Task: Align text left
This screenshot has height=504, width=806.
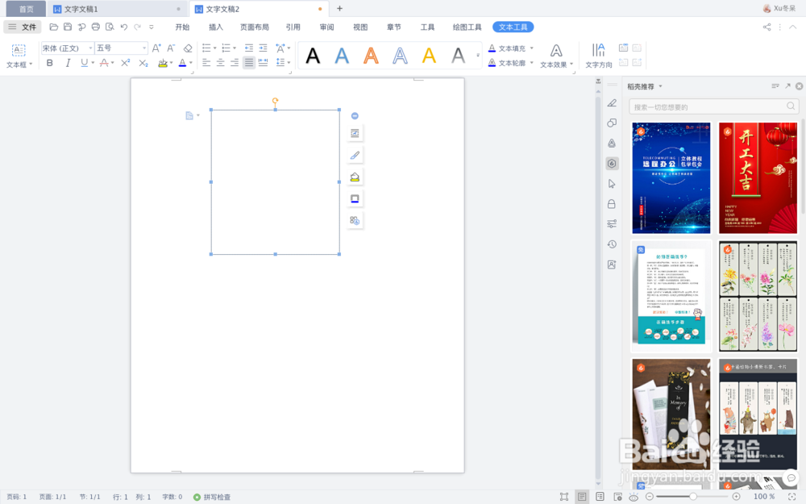Action: [206, 63]
